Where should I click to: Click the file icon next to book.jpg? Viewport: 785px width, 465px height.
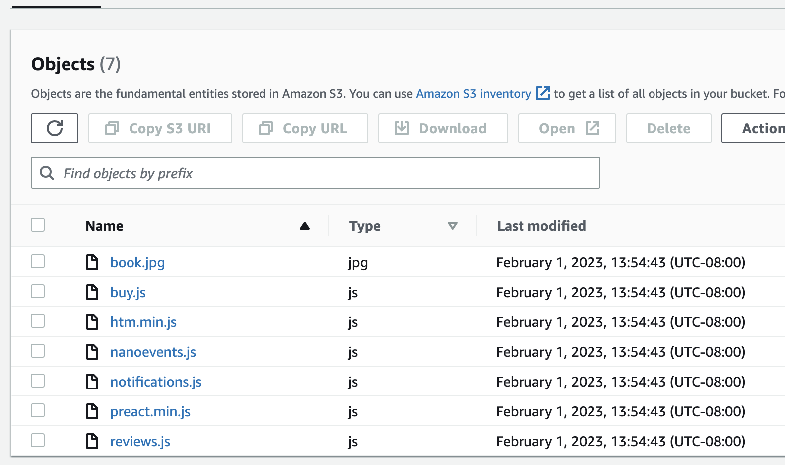92,262
